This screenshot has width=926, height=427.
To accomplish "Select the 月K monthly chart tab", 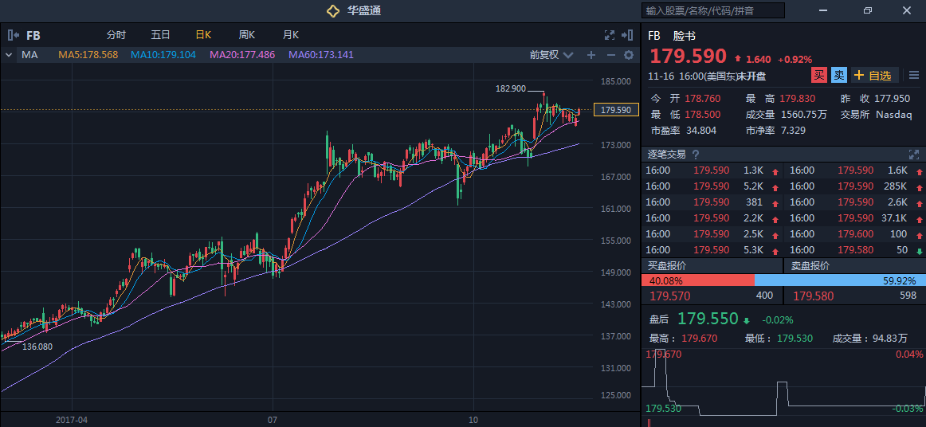I will click(x=290, y=35).
